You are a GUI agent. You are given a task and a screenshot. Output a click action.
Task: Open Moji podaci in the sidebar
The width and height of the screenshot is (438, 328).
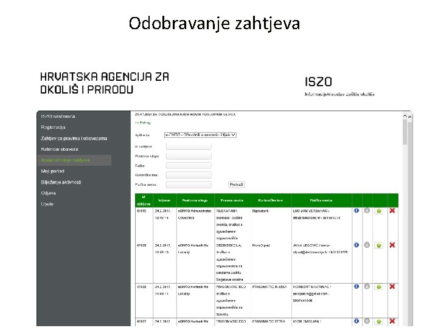click(x=52, y=171)
